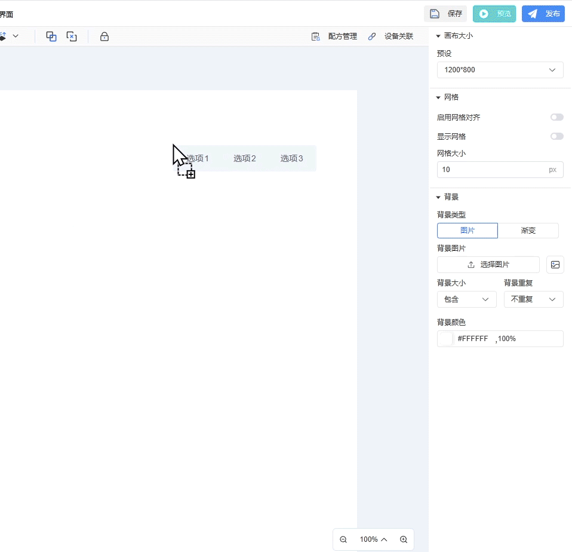Click the 发布 publish button
The height and width of the screenshot is (552, 572).
(x=543, y=14)
